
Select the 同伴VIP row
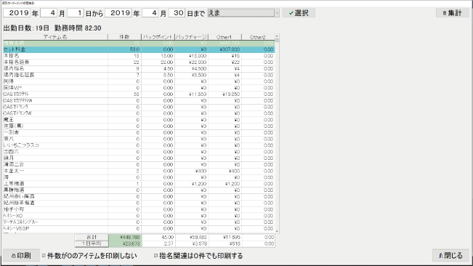tap(139, 88)
